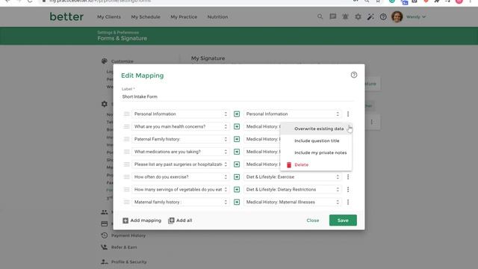Click drag handle for health concerns row

(x=126, y=126)
